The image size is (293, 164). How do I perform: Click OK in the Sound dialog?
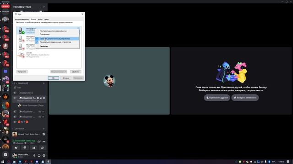(x=53, y=78)
